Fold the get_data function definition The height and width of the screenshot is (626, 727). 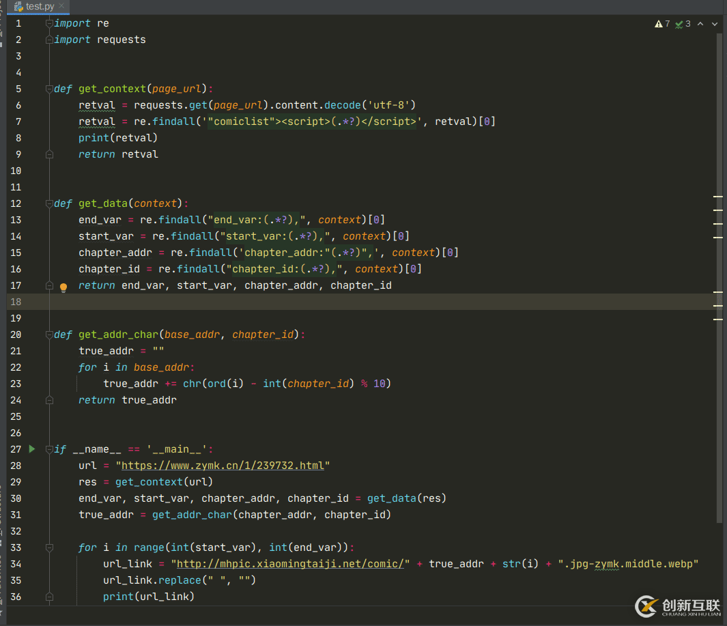[49, 203]
